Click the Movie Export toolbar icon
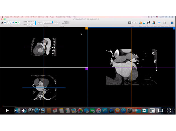Image resolution: width=176 pixels, height=131 pixels. tap(154, 23)
